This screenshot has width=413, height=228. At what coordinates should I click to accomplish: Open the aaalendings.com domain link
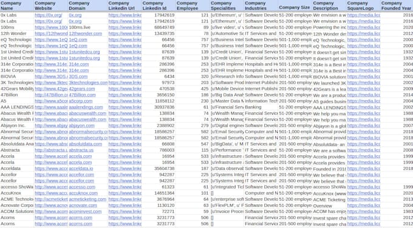[86, 107]
